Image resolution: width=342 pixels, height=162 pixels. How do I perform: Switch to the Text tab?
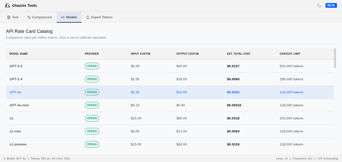pos(13,17)
